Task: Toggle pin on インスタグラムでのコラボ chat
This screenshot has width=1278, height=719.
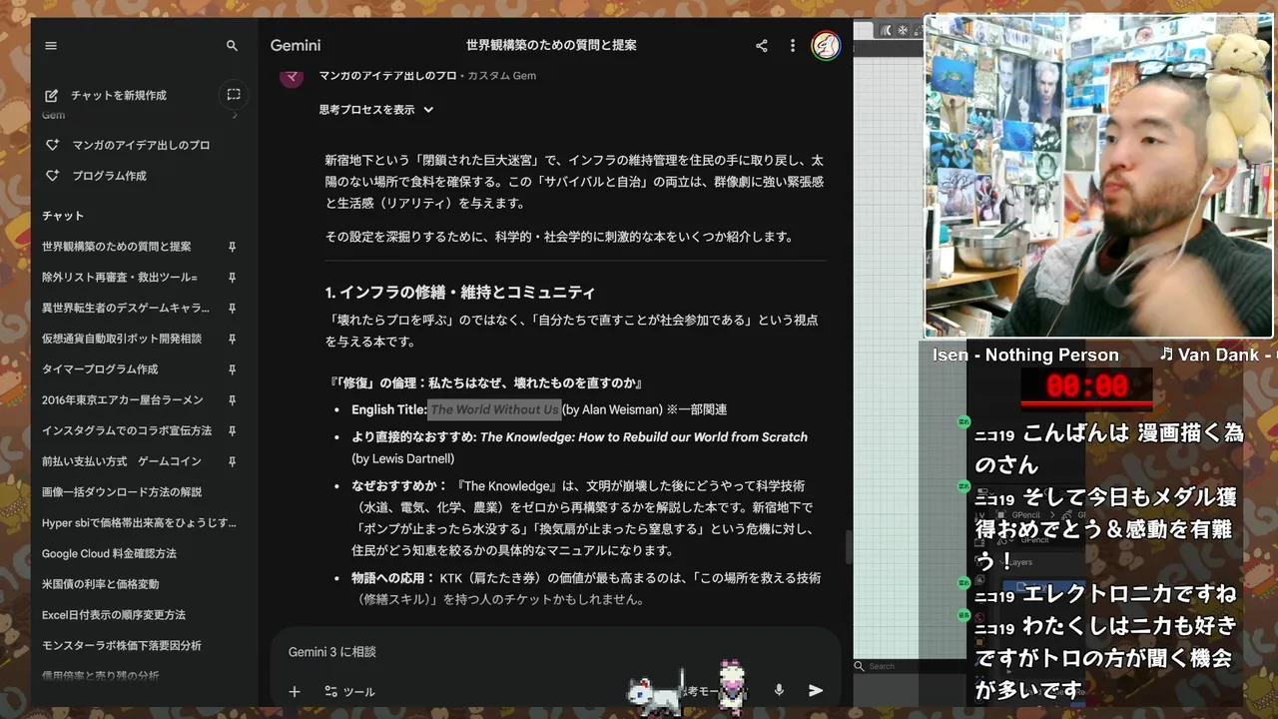Action: pyautogui.click(x=232, y=431)
